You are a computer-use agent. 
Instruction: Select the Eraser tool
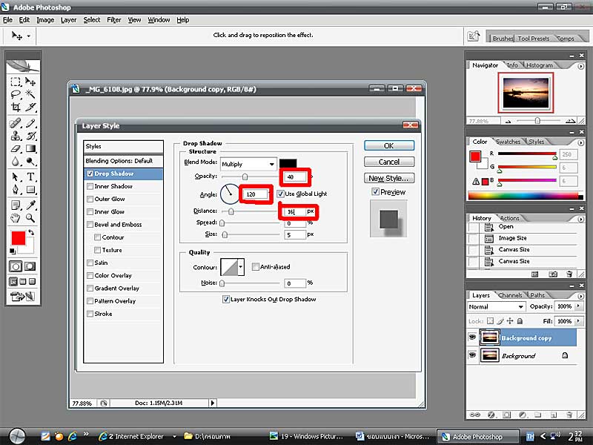coord(16,148)
